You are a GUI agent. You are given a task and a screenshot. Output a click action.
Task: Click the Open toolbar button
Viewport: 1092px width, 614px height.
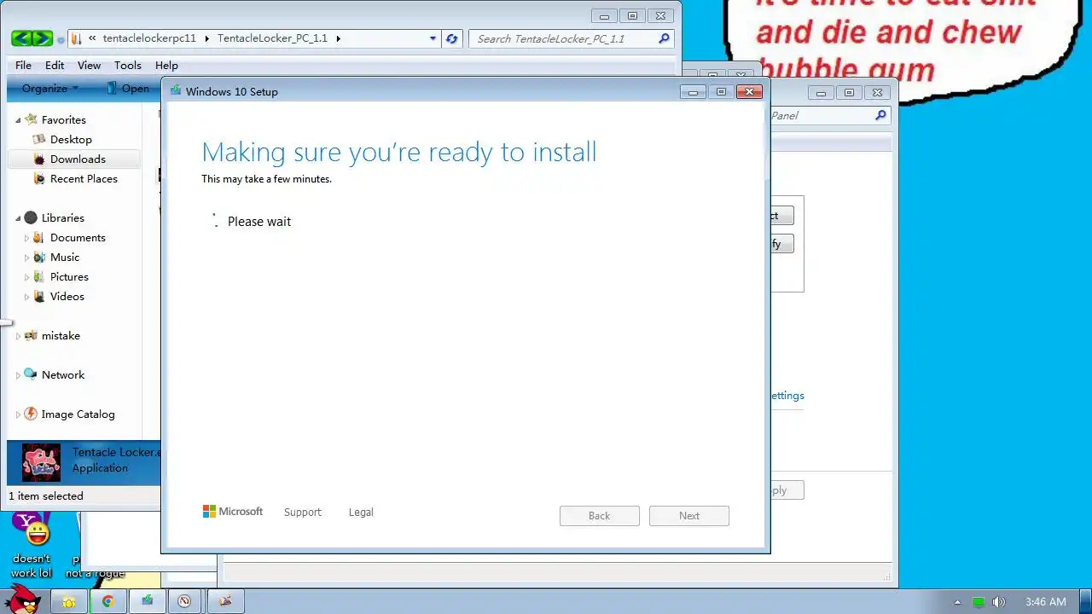[x=128, y=88]
